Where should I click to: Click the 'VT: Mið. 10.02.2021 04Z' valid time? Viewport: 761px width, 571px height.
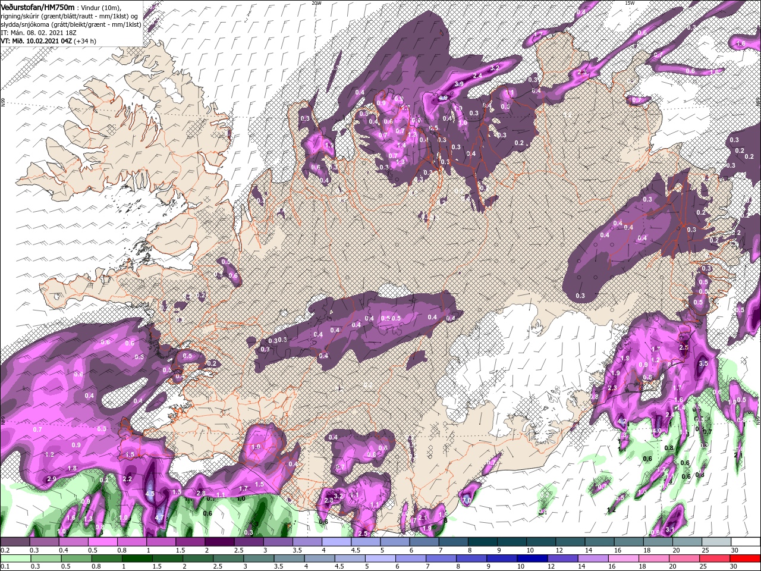[36, 41]
